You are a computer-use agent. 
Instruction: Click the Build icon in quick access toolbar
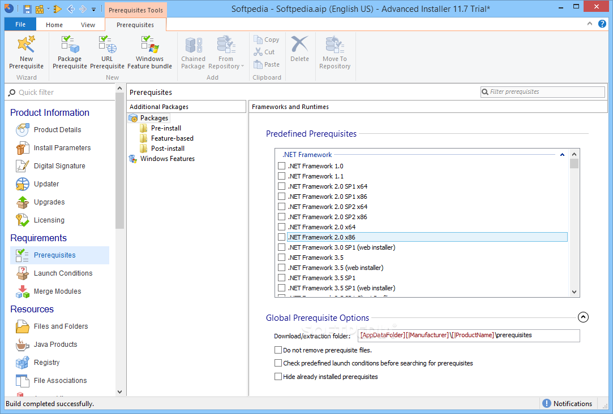point(40,9)
